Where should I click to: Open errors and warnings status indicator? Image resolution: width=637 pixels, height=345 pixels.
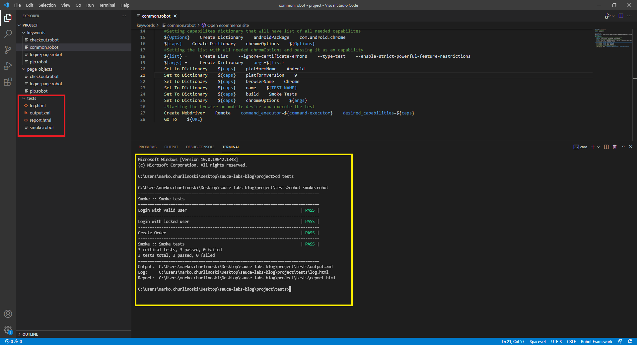[14, 341]
